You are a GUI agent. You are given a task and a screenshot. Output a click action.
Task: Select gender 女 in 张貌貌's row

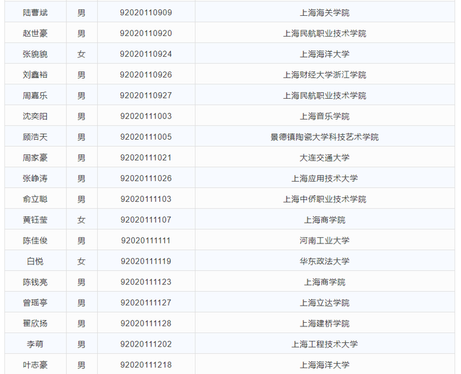tap(81, 54)
